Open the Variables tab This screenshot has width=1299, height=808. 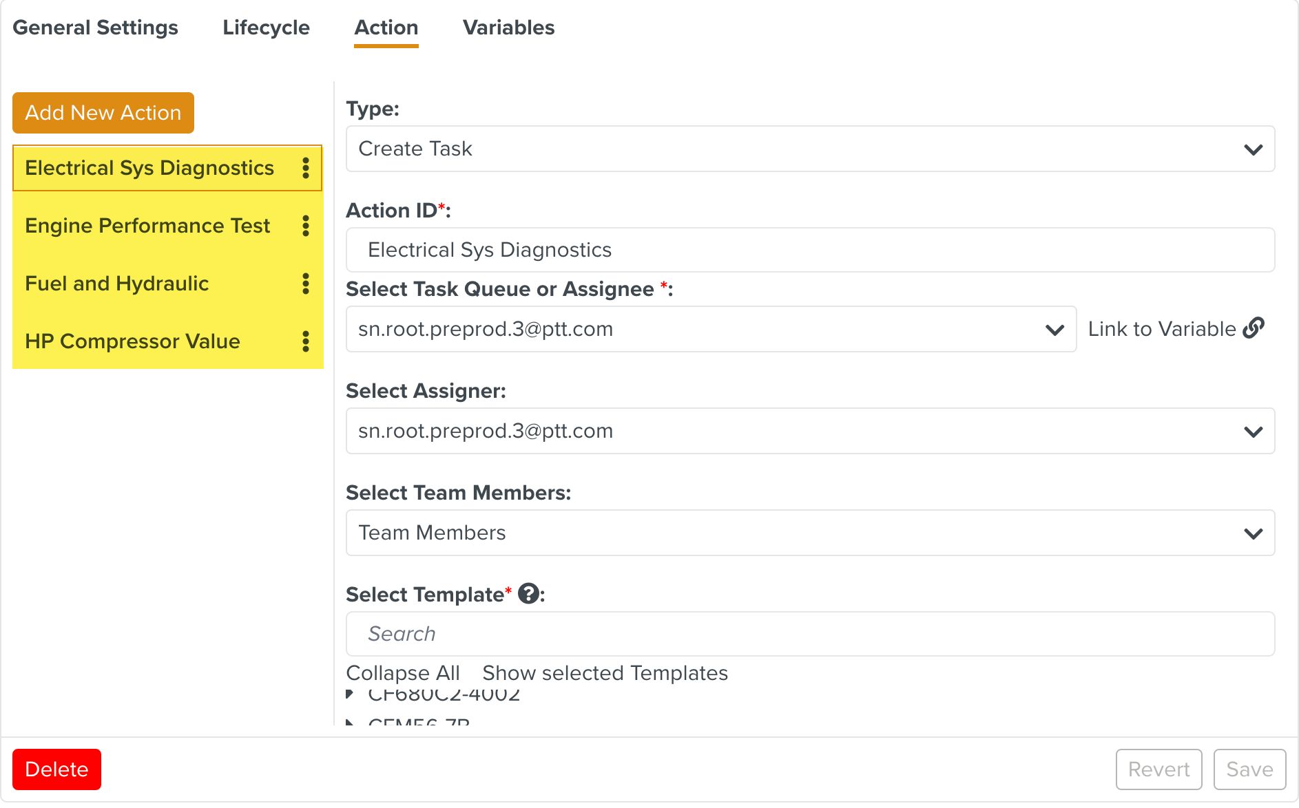click(508, 28)
